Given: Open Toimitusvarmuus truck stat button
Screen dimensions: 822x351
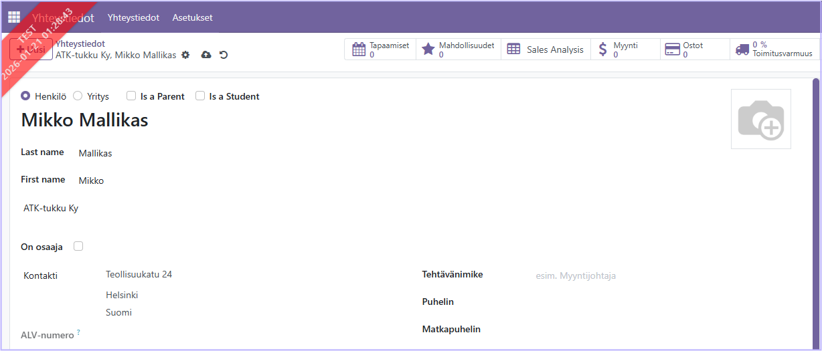Looking at the screenshot, I should pyautogui.click(x=774, y=49).
